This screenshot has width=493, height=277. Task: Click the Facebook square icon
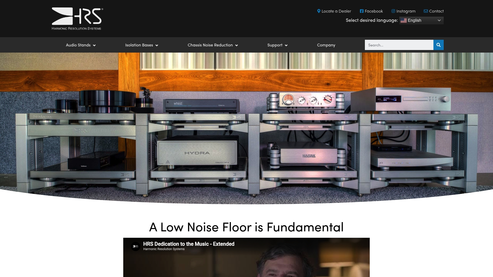click(x=362, y=11)
